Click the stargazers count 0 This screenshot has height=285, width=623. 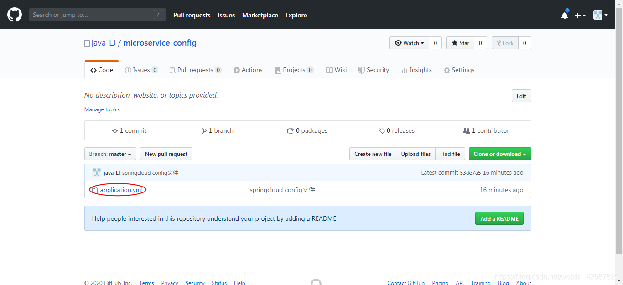[480, 43]
